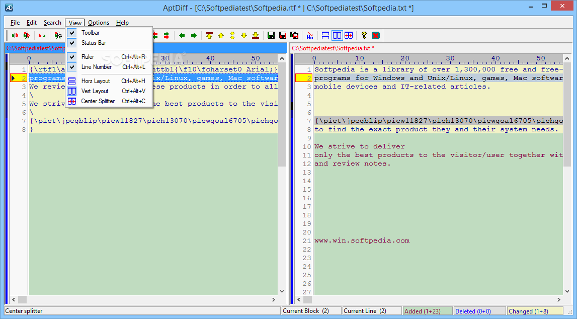This screenshot has width=577, height=319.
Task: Go to next difference with yellow down arrow
Action: (244, 35)
